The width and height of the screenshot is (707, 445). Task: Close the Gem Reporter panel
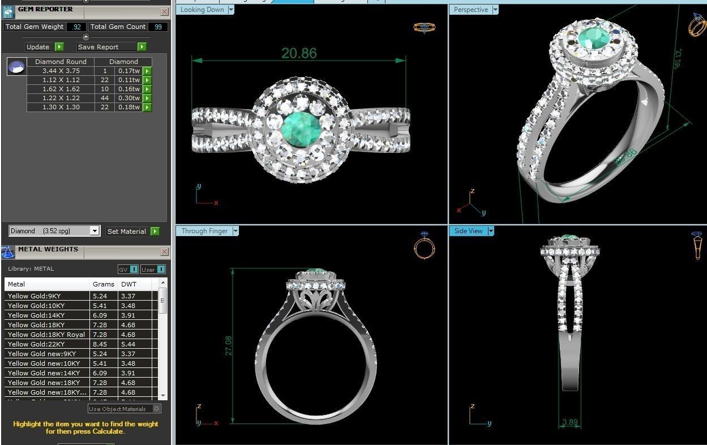click(164, 11)
